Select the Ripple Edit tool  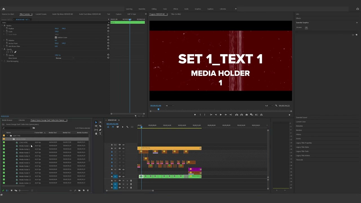click(x=96, y=126)
